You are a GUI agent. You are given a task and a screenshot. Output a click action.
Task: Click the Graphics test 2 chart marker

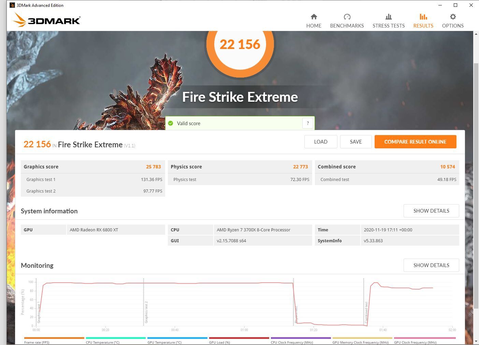(146, 312)
